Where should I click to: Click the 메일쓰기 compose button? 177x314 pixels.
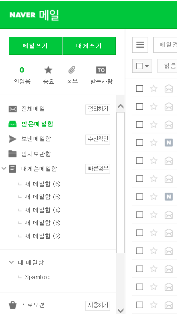35,46
